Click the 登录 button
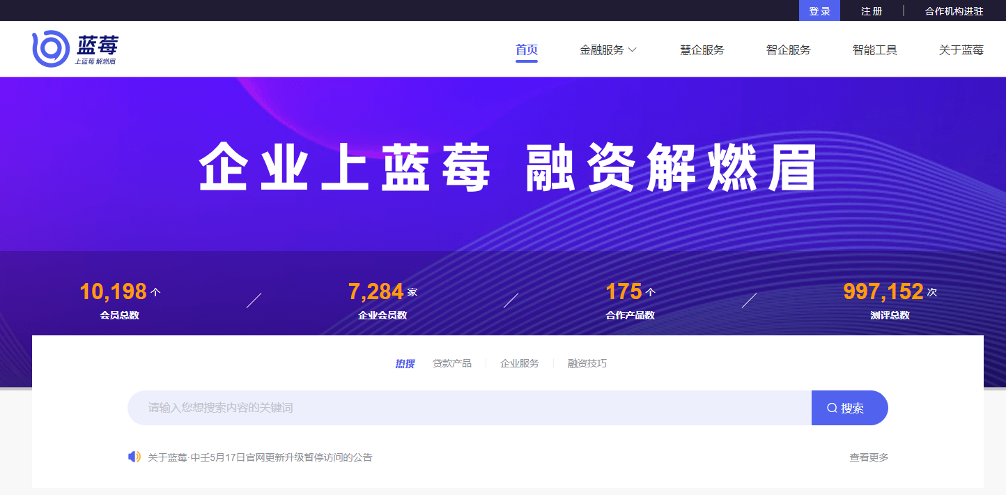The width and height of the screenshot is (1006, 495). tap(819, 10)
